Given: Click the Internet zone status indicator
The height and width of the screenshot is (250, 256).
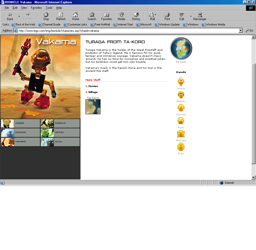Looking at the screenshot, I should [237, 183].
